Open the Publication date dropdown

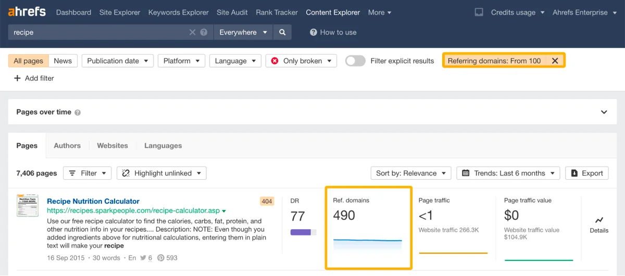click(x=117, y=61)
